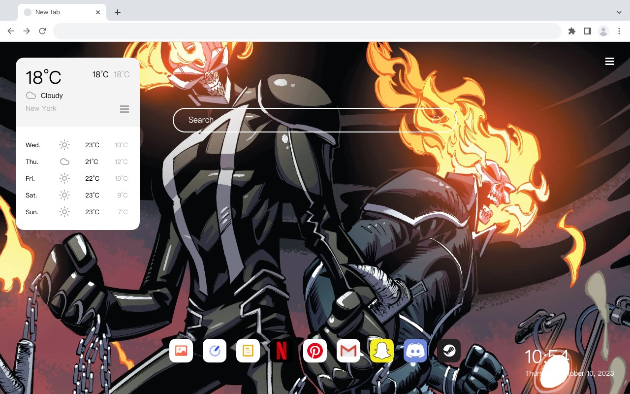Open the hamburger menu on the page
This screenshot has width=630, height=394.
610,61
